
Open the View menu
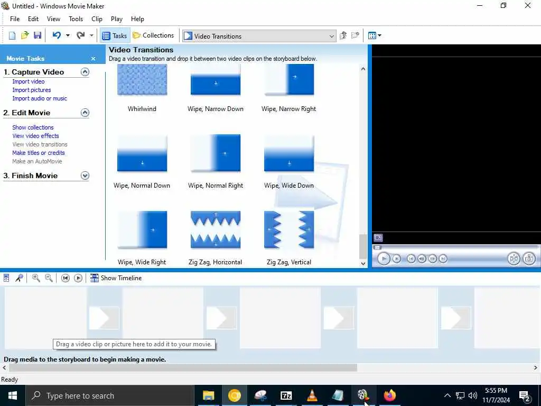[x=53, y=19]
